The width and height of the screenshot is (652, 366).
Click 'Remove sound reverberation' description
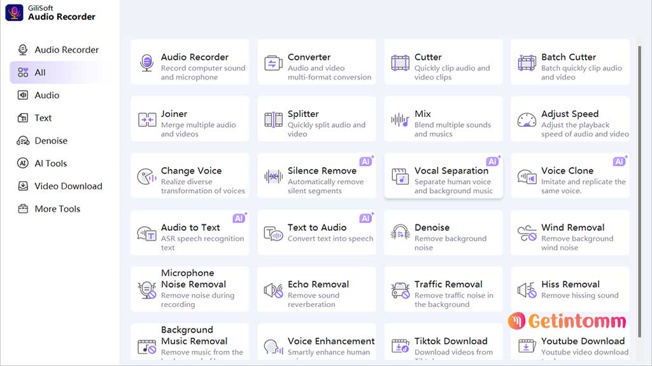(313, 300)
